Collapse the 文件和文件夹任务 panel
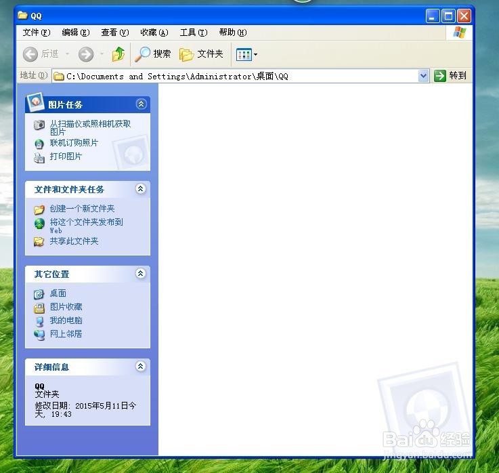Image resolution: width=499 pixels, height=473 pixels. (x=141, y=189)
